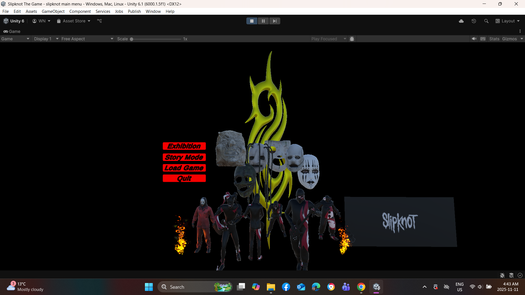This screenshot has height=295, width=525.
Task: Open Chrome from the taskbar
Action: 361,287
